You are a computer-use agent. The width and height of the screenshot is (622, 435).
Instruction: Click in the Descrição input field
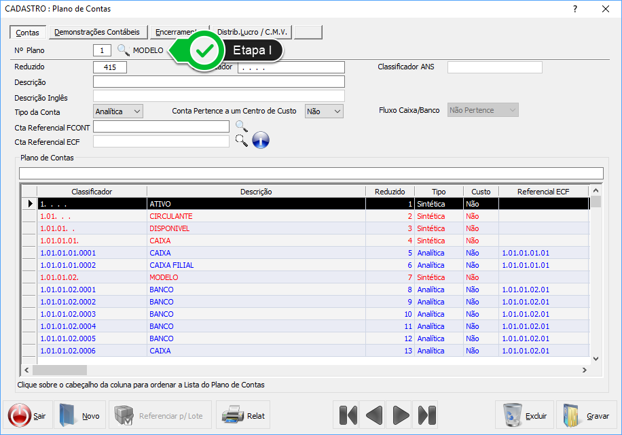click(x=219, y=82)
